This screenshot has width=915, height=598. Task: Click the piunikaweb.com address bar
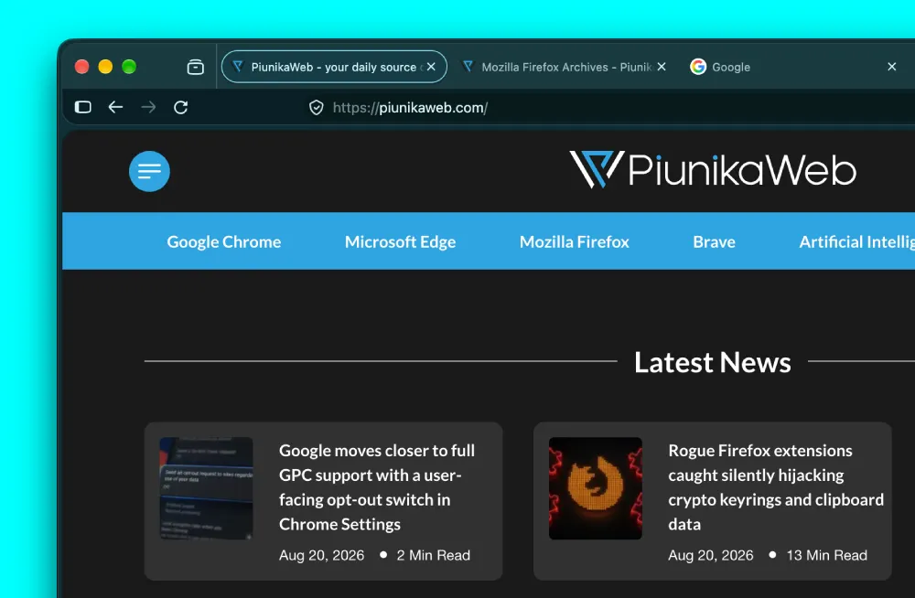coord(410,108)
